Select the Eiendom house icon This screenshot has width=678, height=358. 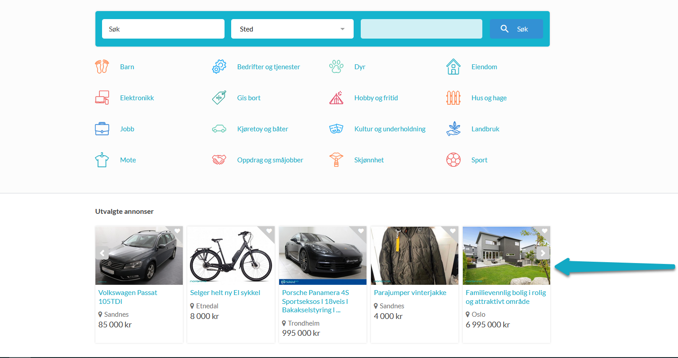click(x=453, y=67)
